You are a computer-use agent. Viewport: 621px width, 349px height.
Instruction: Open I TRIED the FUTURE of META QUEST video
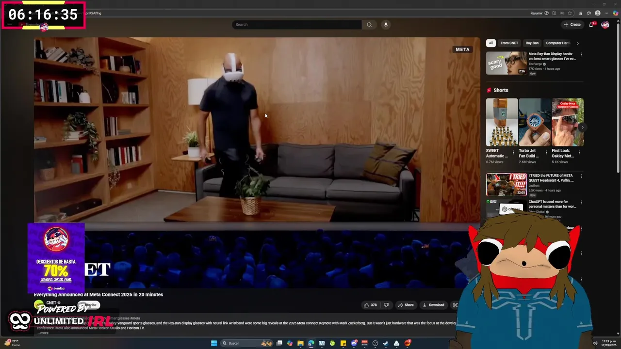tap(506, 184)
